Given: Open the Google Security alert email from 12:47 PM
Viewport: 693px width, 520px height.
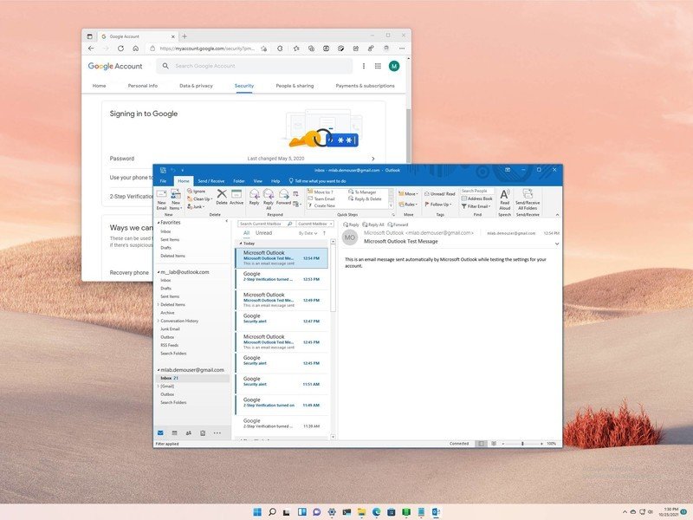Looking at the screenshot, I should click(282, 319).
